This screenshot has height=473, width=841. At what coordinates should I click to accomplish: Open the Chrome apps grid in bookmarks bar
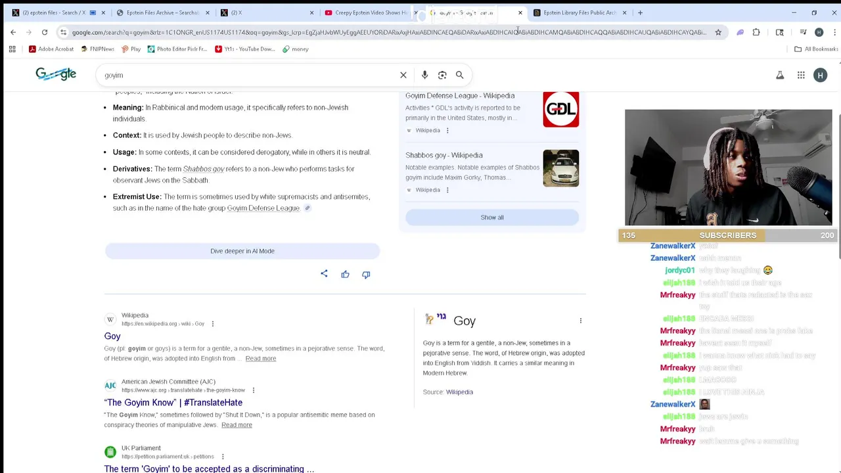(x=12, y=49)
